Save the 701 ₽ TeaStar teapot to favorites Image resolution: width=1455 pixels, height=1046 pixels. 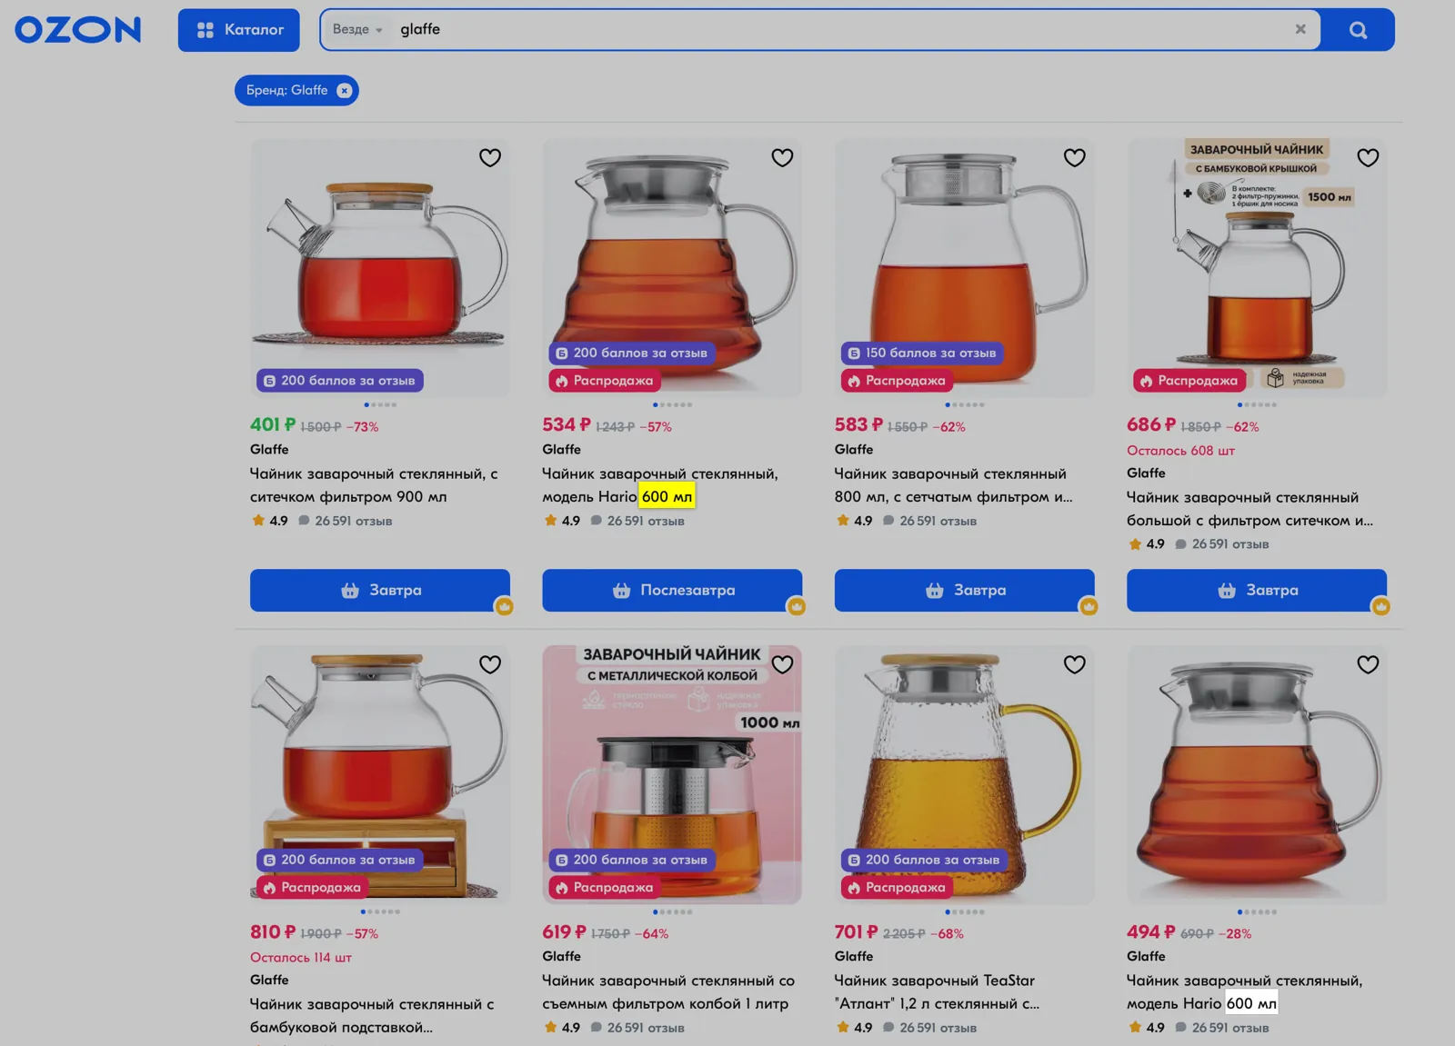pos(1075,664)
